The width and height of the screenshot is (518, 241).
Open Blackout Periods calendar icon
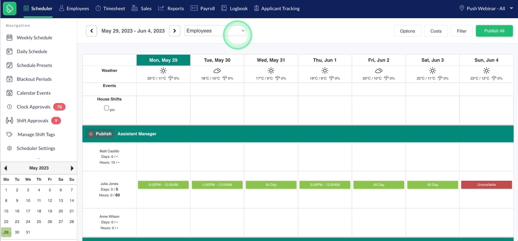9,79
